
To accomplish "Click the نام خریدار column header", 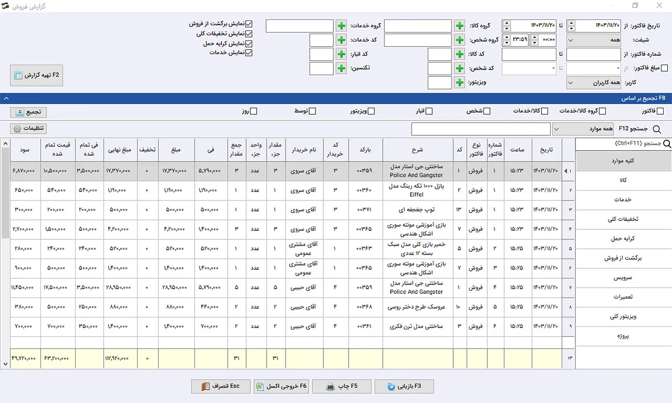I will coord(304,150).
